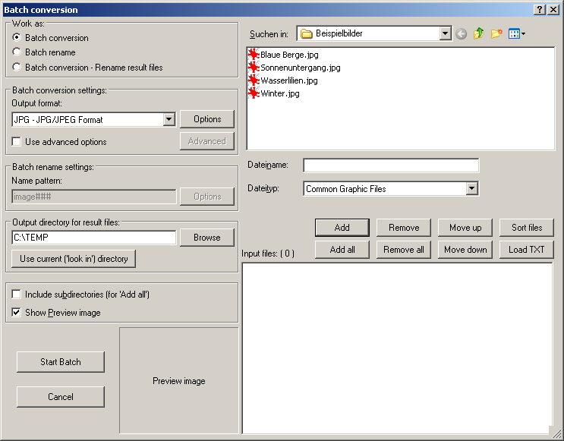Click the help question mark button
This screenshot has height=441, width=564.
coord(540,10)
